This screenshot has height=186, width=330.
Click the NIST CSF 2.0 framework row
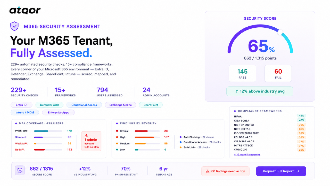(270, 129)
